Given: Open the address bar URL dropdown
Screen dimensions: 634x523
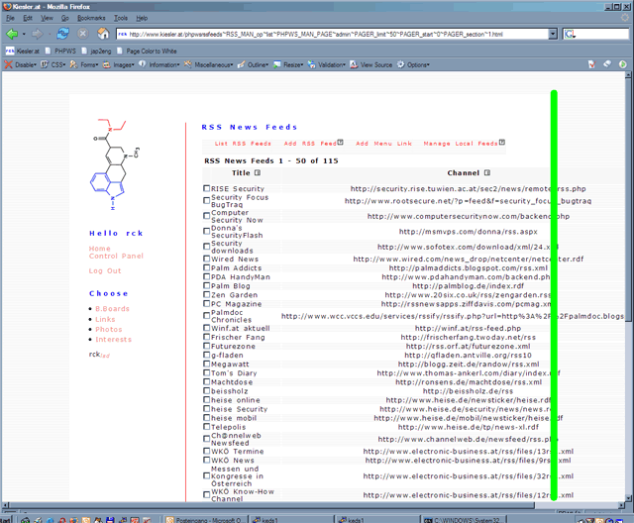Looking at the screenshot, I should pyautogui.click(x=552, y=34).
